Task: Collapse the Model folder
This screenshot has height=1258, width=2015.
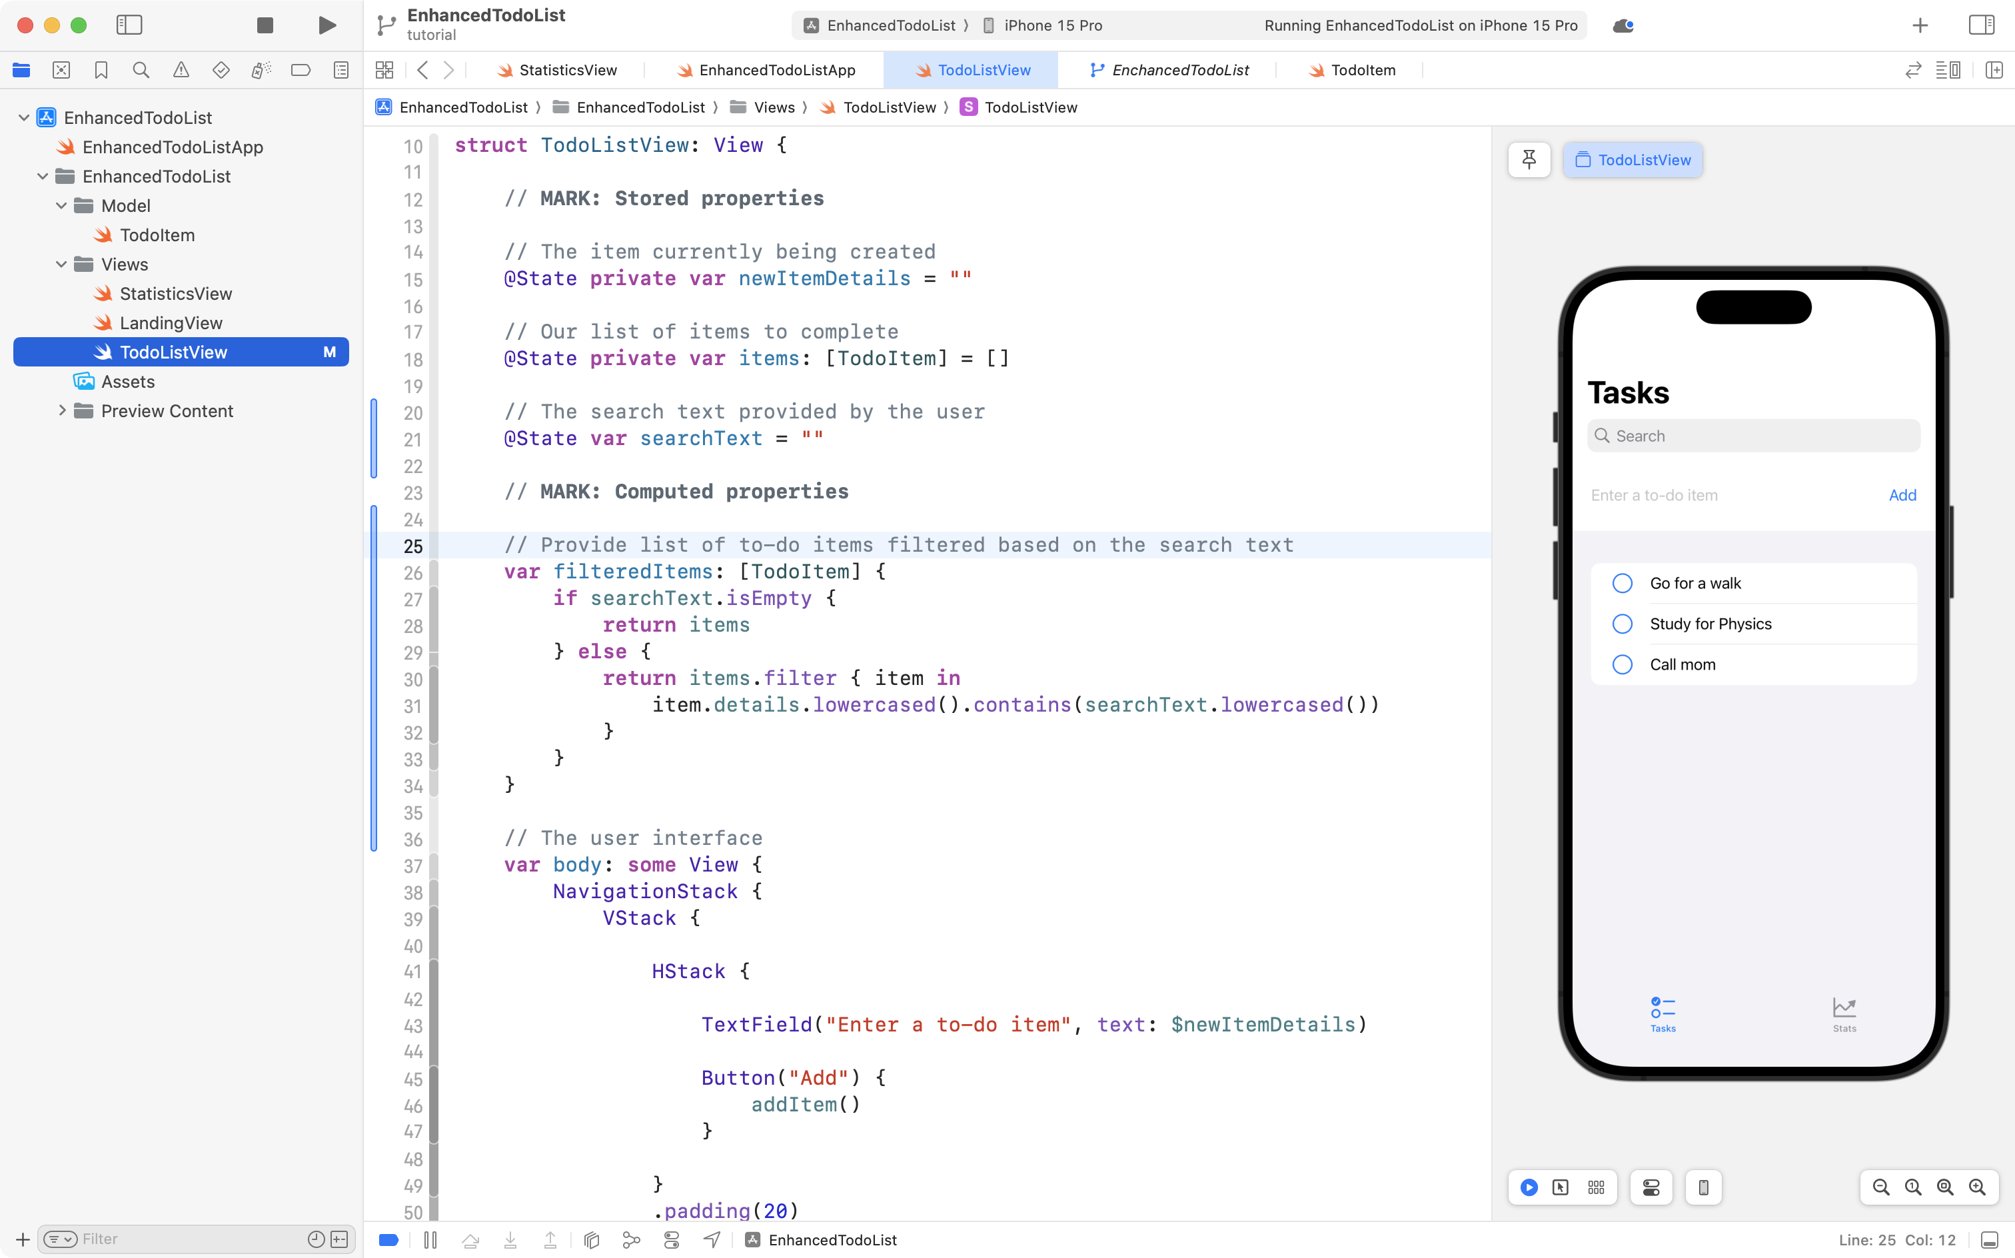Action: click(60, 205)
